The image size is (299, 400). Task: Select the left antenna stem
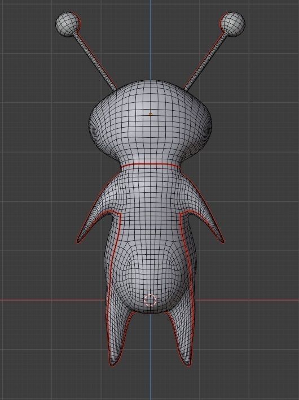pyautogui.click(x=96, y=62)
